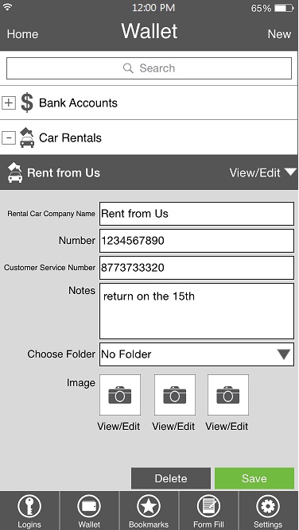Collapse Car Rentals with minus box

9,138
